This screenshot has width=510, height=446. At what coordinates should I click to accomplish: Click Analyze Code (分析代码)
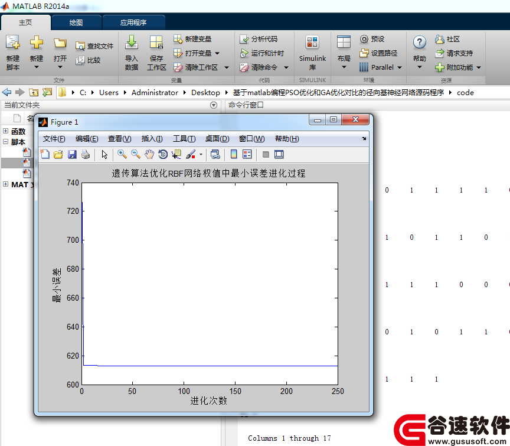(259, 39)
